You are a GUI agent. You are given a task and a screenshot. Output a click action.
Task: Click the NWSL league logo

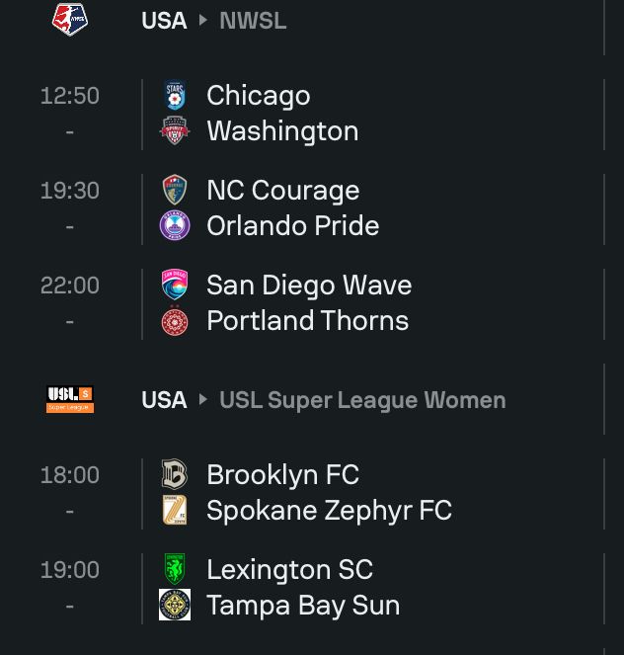[70, 19]
